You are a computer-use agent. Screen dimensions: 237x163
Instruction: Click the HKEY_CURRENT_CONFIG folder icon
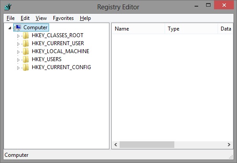pos(26,67)
